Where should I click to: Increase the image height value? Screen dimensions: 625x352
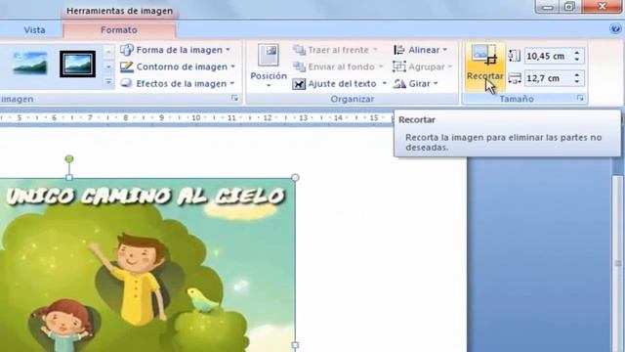point(577,53)
